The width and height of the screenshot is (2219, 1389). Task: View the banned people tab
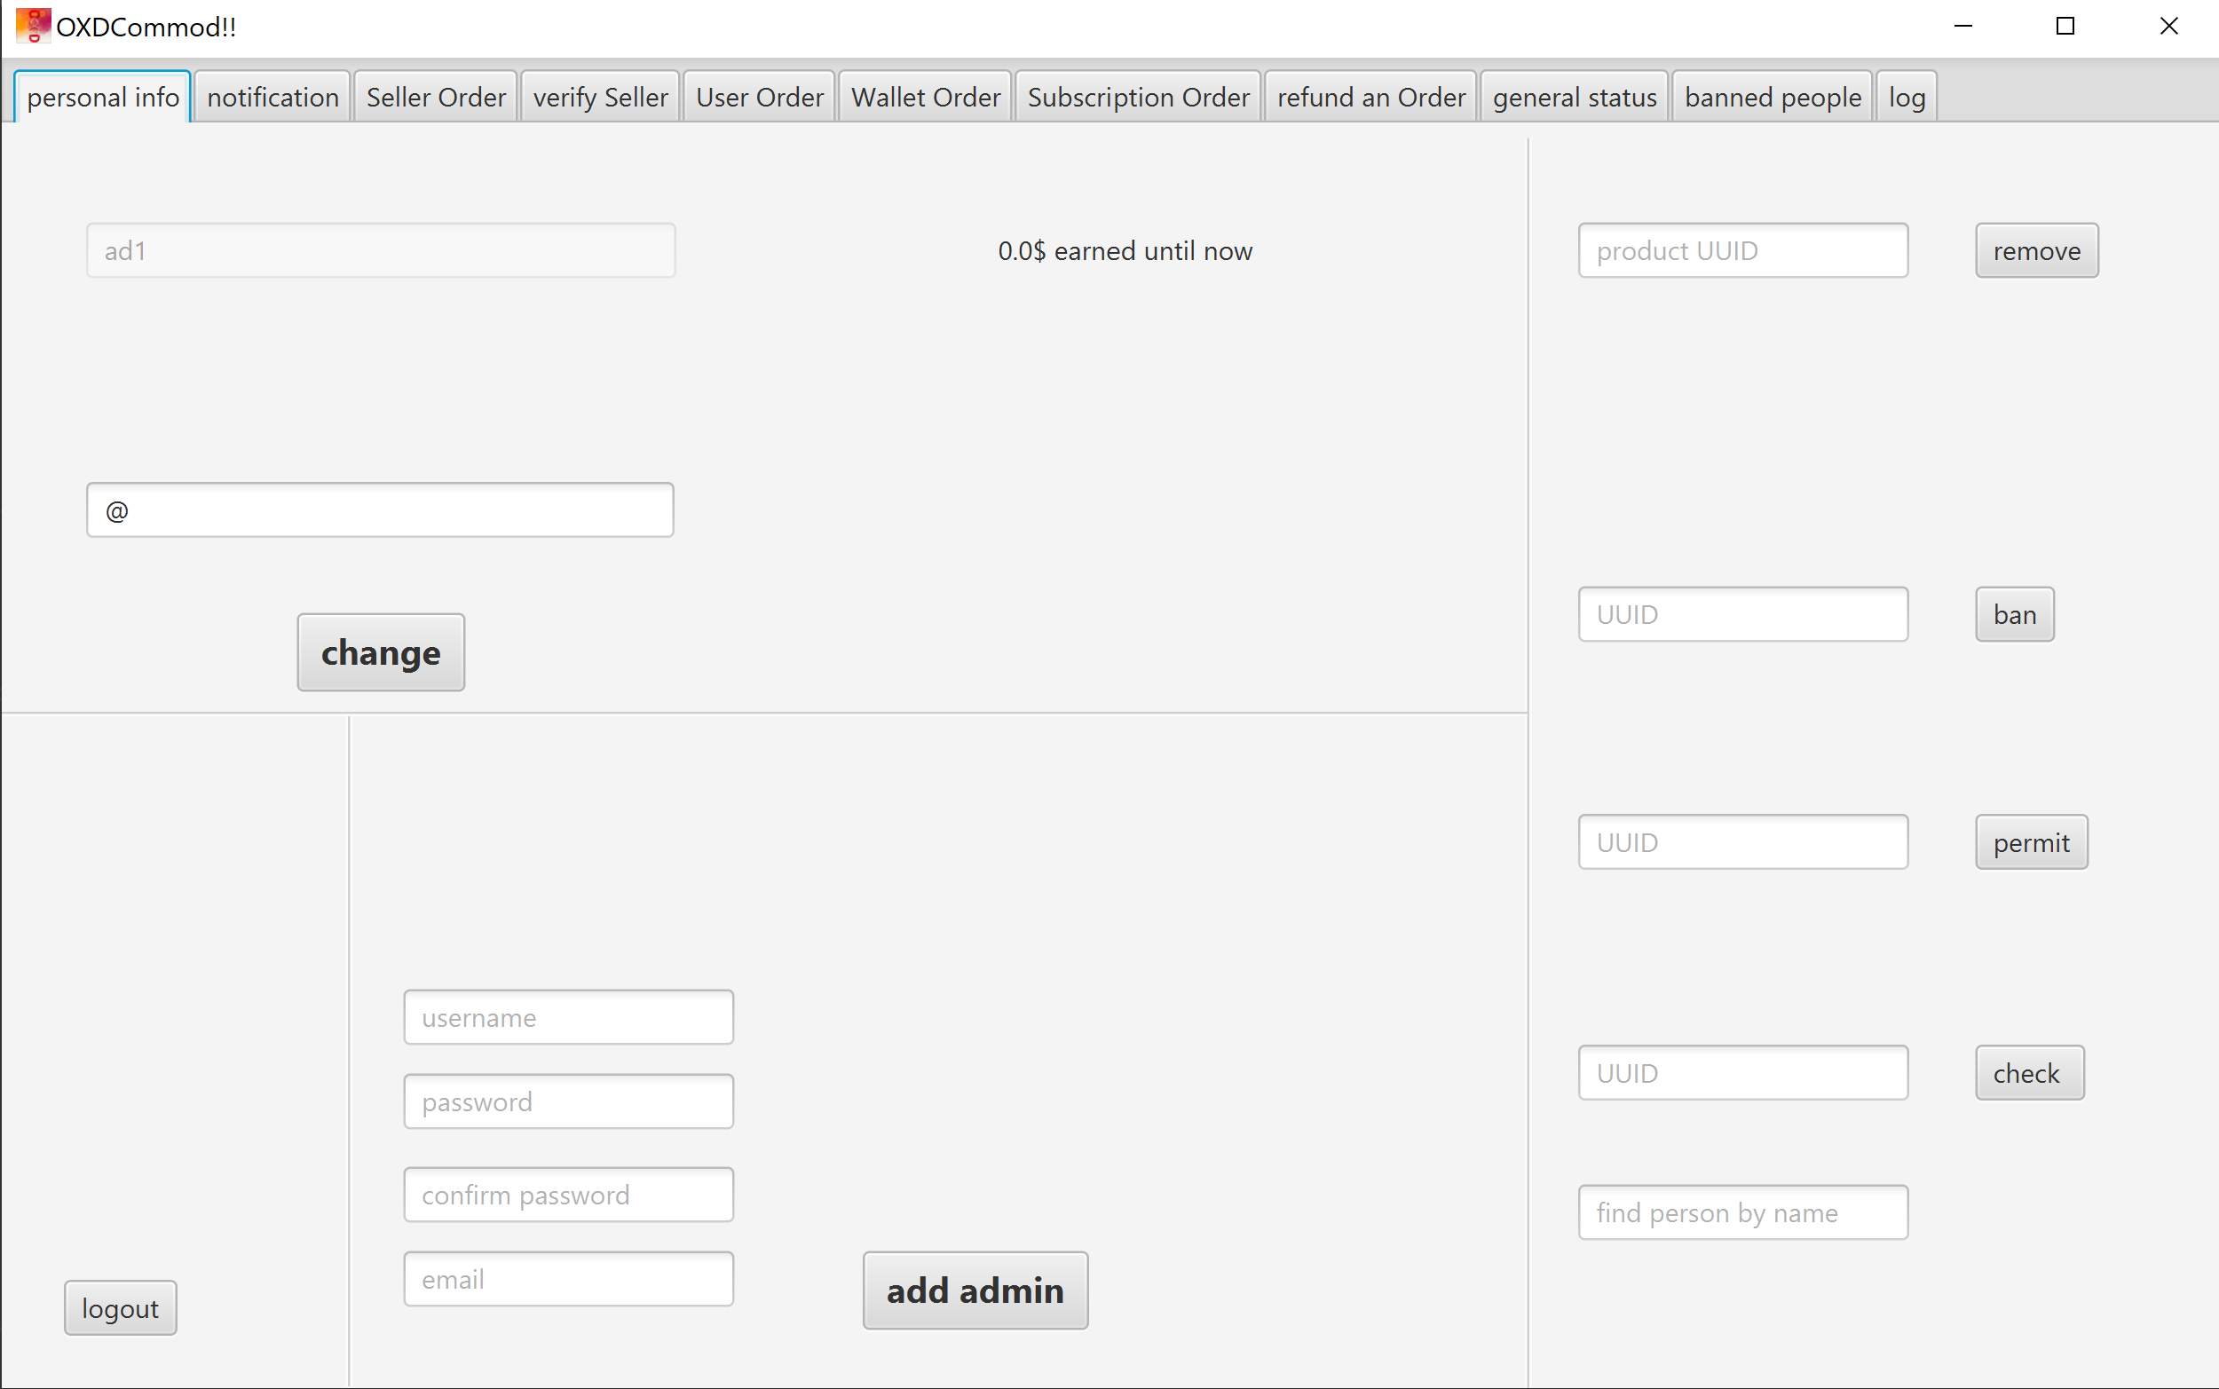coord(1772,98)
